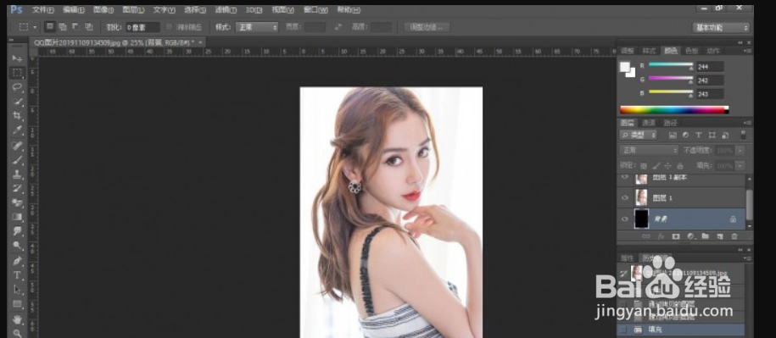Viewport: 776px width, 338px height.
Task: Select the Spot Healing Brush tool
Action: (17, 146)
